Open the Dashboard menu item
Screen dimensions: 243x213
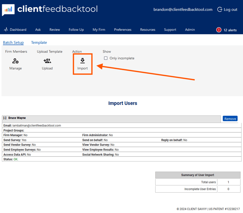pyautogui.click(x=18, y=30)
